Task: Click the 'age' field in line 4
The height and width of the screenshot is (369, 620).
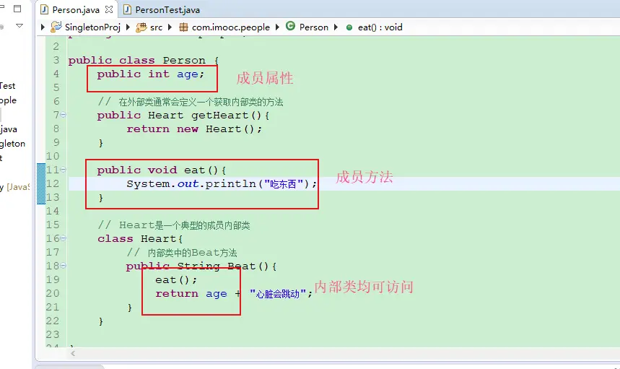Action: click(188, 74)
